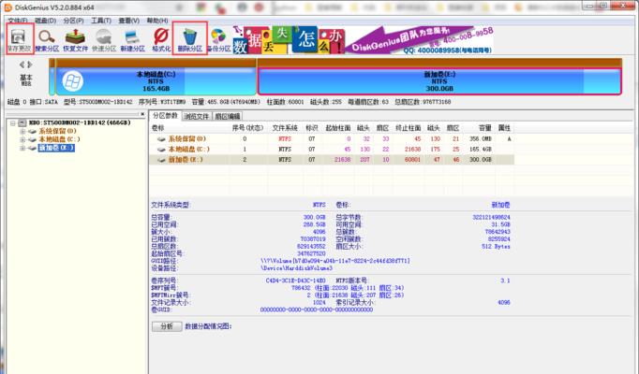639x374 pixels.
Task: Switch to the 分区参数 tab
Action: click(165, 116)
